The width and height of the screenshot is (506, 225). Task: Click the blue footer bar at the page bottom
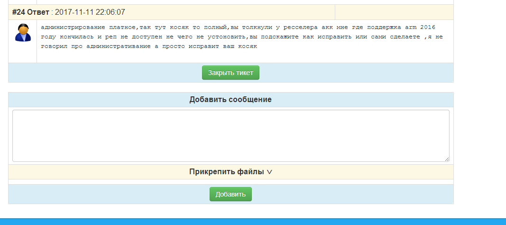coord(253,222)
